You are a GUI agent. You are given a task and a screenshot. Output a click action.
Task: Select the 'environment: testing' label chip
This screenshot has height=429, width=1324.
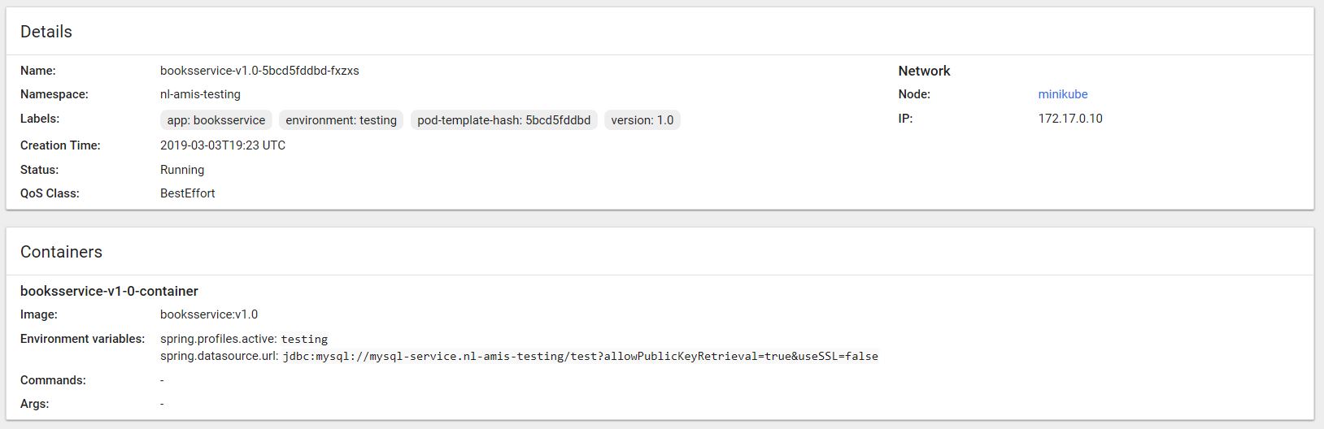[341, 120]
